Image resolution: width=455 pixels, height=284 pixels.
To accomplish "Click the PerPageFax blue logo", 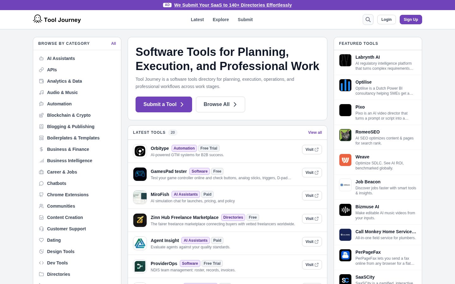I will coord(345,255).
